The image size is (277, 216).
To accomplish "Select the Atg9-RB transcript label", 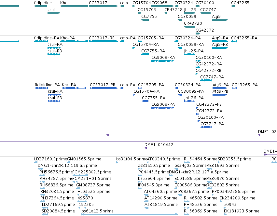I will coord(220,45).
